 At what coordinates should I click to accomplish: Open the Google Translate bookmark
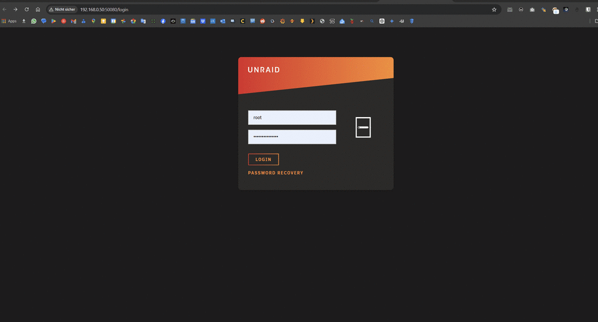click(x=143, y=22)
